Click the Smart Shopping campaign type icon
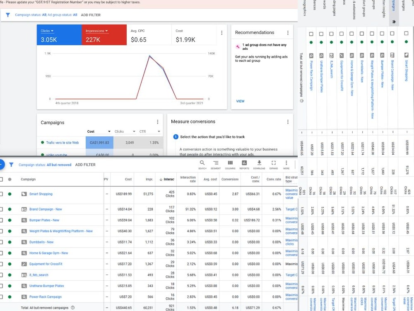 point(24,194)
